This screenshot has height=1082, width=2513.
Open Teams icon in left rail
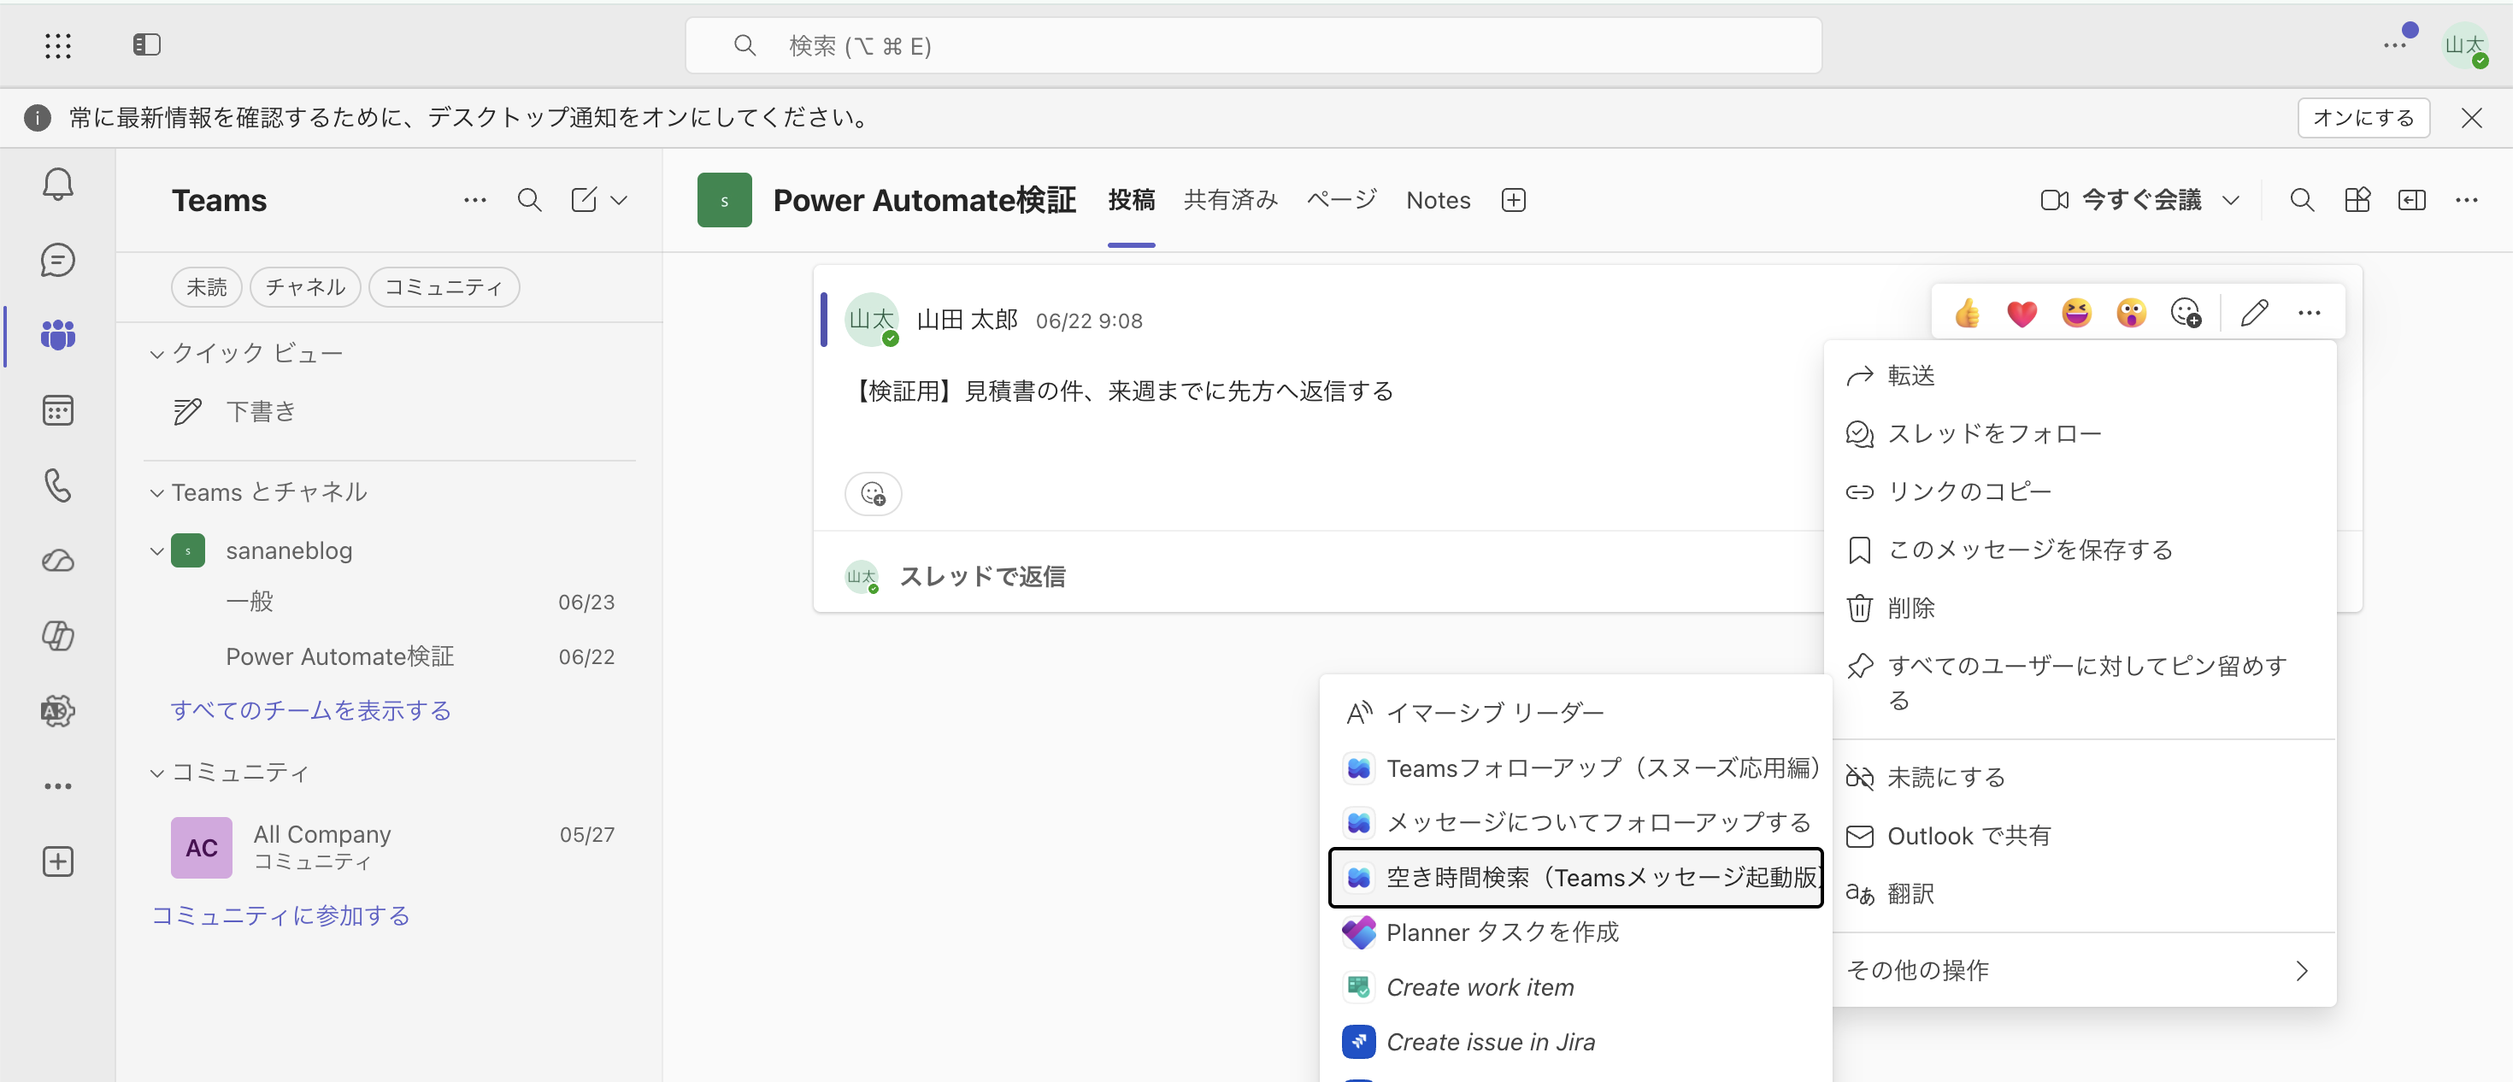pos(57,335)
